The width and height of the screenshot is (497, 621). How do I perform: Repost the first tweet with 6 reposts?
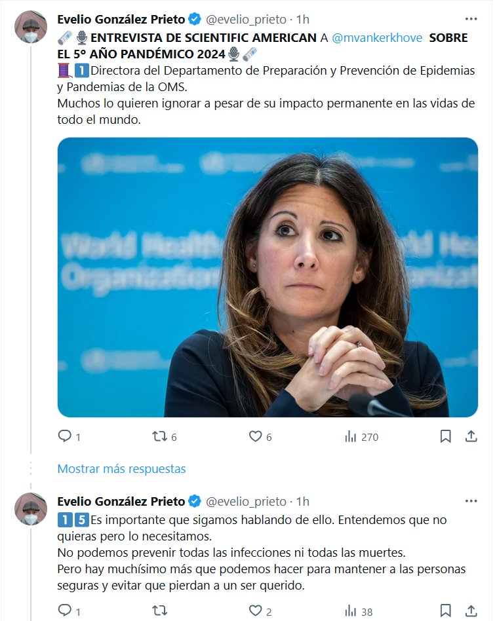point(159,436)
